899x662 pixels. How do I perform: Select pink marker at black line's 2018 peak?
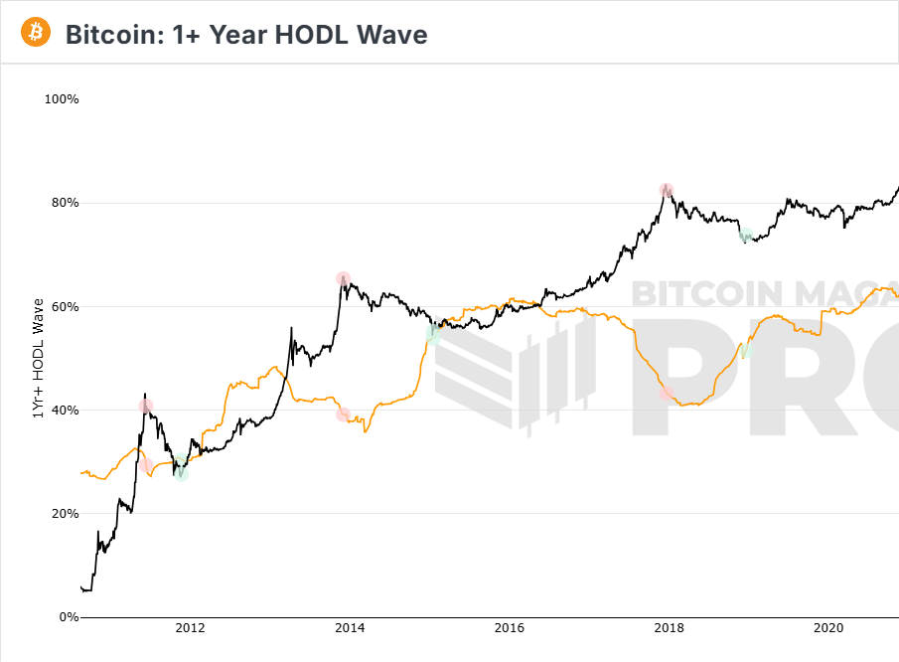coord(667,190)
